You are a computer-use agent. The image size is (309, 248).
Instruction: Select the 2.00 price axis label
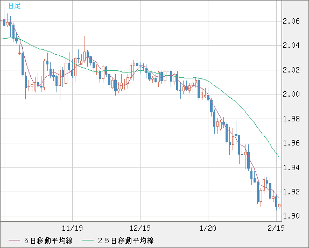point(291,94)
